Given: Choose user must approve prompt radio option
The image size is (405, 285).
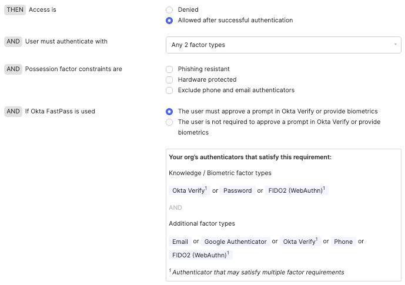Looking at the screenshot, I should (x=169, y=112).
